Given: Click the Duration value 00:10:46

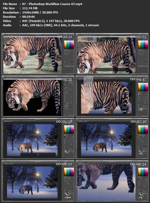Looking at the screenshot, I should point(28,17).
